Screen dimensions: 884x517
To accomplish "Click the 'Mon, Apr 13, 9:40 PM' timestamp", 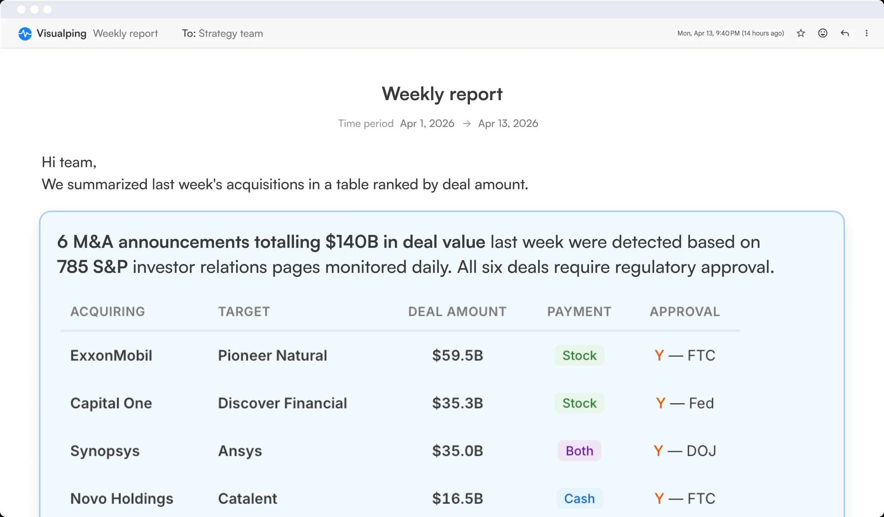I will click(x=731, y=33).
